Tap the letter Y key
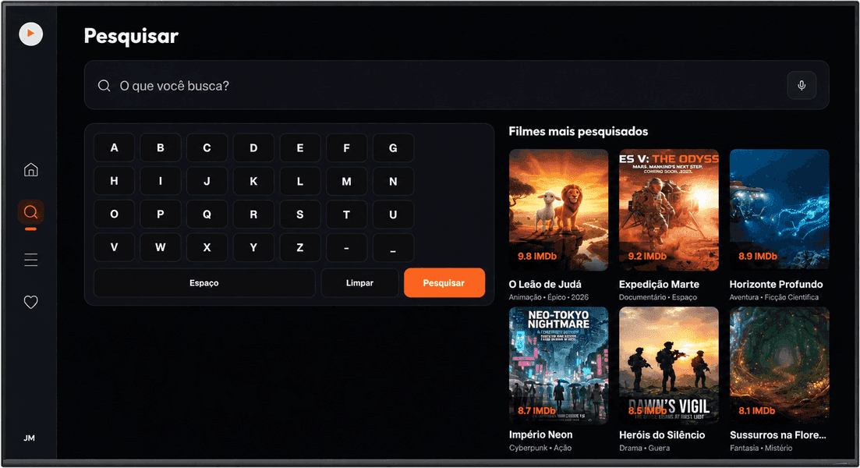This screenshot has height=468, width=860. coord(253,247)
